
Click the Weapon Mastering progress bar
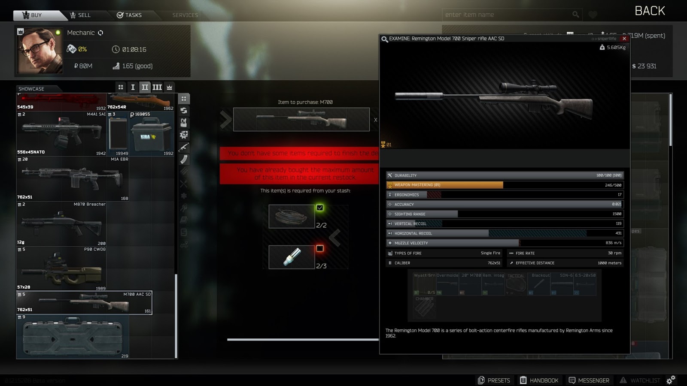(x=505, y=185)
